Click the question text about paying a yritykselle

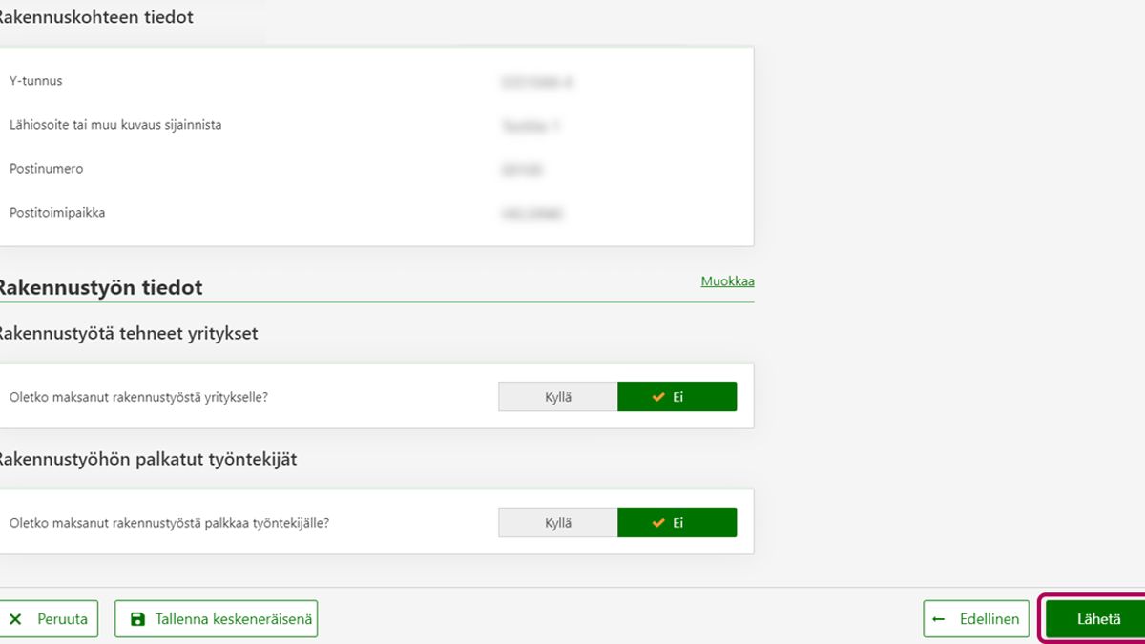138,397
